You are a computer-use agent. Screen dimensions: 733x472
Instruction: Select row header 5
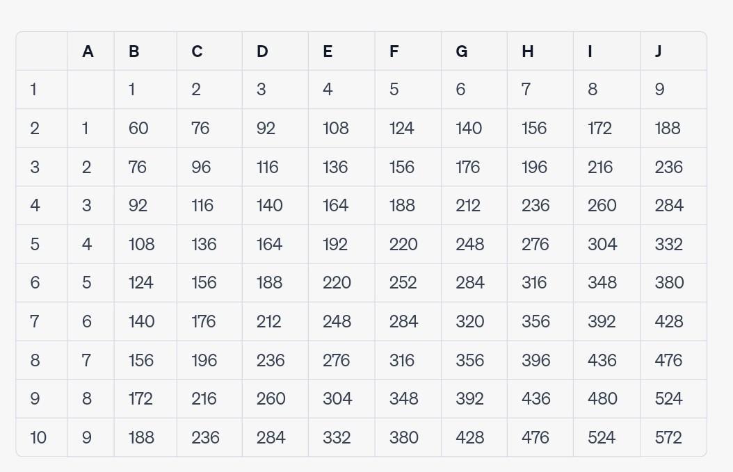[x=42, y=245]
